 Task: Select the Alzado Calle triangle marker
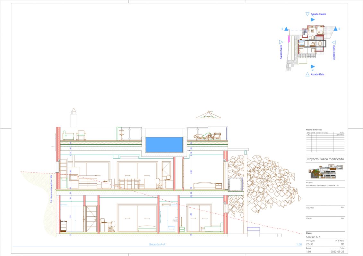click(281, 42)
